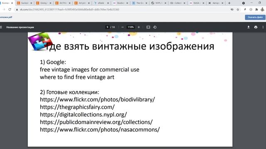Reload the page

pos(10,10)
